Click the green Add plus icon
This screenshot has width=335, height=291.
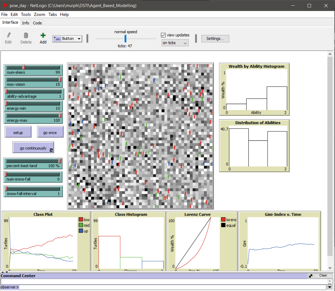pos(43,35)
